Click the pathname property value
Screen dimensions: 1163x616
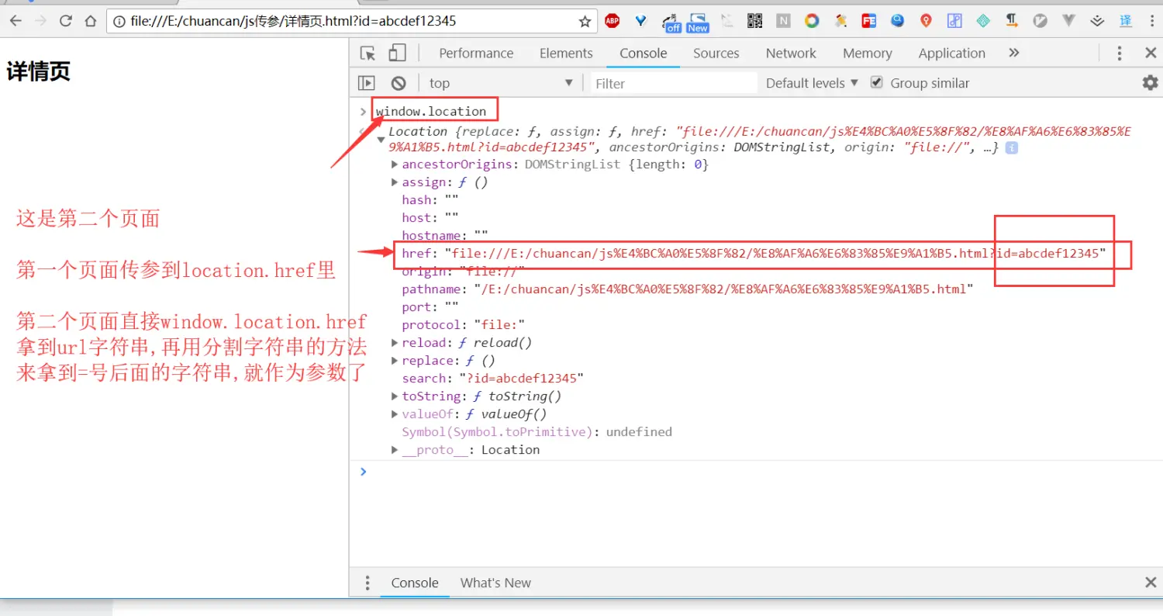pyautogui.click(x=723, y=289)
